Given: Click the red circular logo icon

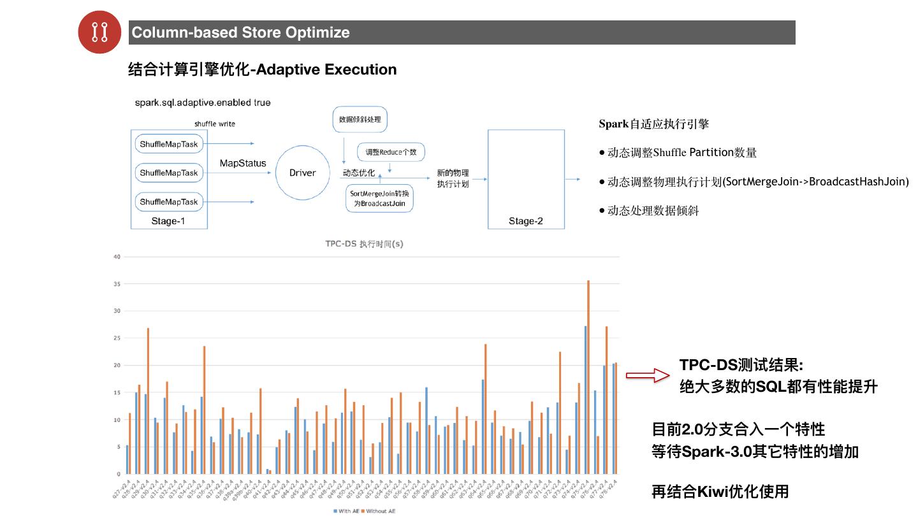Looking at the screenshot, I should pyautogui.click(x=99, y=32).
